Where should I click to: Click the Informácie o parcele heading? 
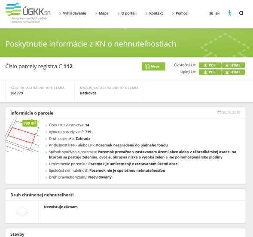[32, 113]
